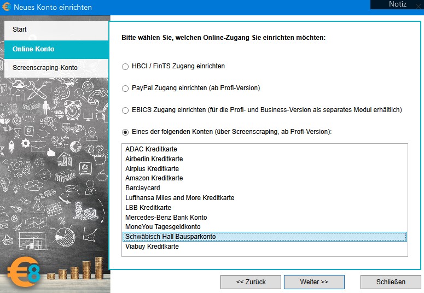Select the Online-Konto step
424x293 pixels.
56,49
